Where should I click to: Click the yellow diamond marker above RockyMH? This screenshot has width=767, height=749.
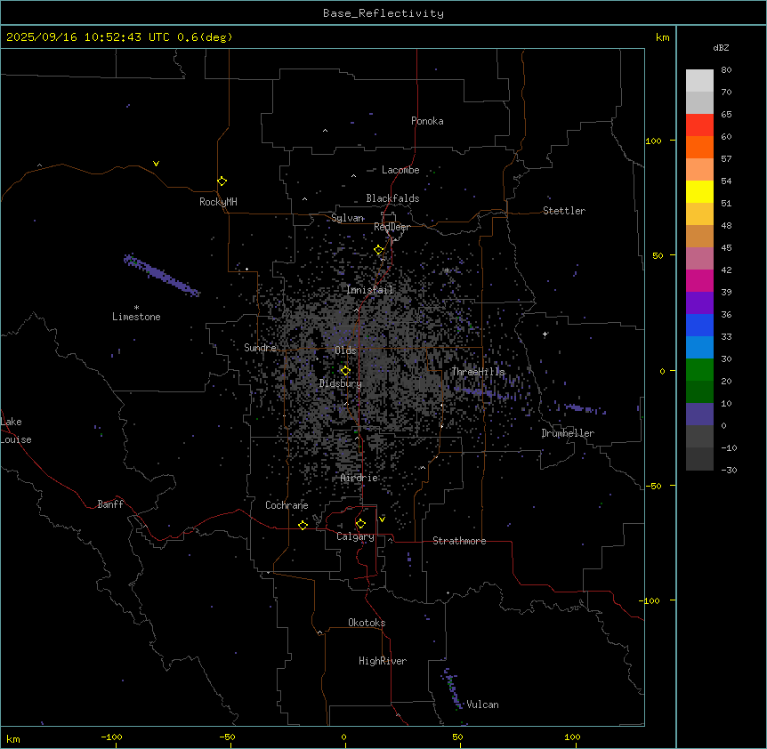point(222,181)
